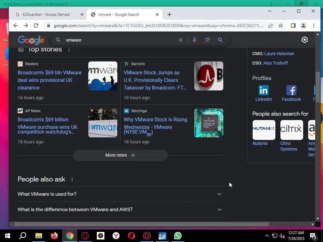This screenshot has width=323, height=242.
Task: Open the Windows Start menu
Action: tap(8, 236)
